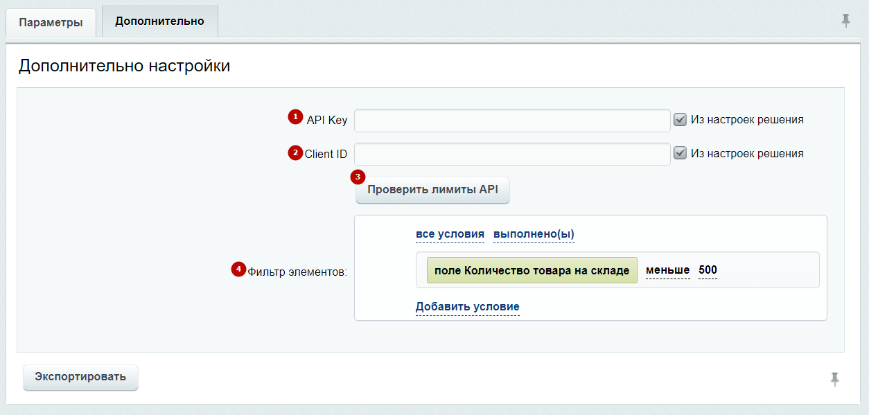Image resolution: width=869 pixels, height=415 pixels.
Task: Toggle the Client ID "Из настроек решения" checkbox
Action: (680, 153)
